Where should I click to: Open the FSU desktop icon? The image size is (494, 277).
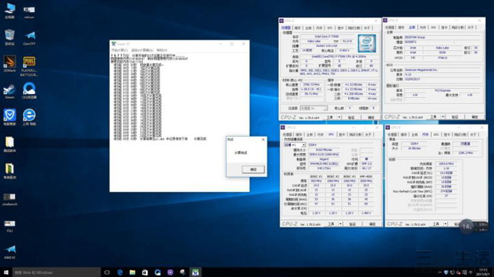click(9, 225)
